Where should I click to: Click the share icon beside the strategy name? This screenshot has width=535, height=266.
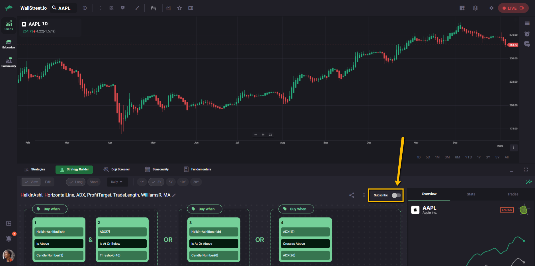(352, 195)
